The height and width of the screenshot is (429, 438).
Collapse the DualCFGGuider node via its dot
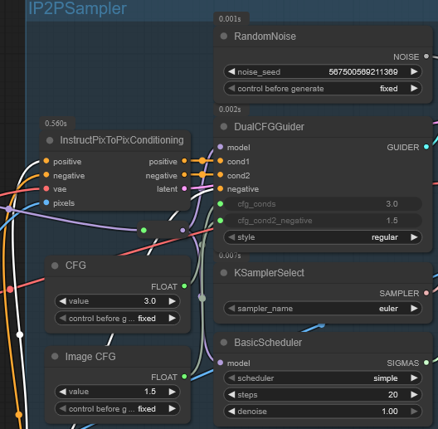(223, 127)
